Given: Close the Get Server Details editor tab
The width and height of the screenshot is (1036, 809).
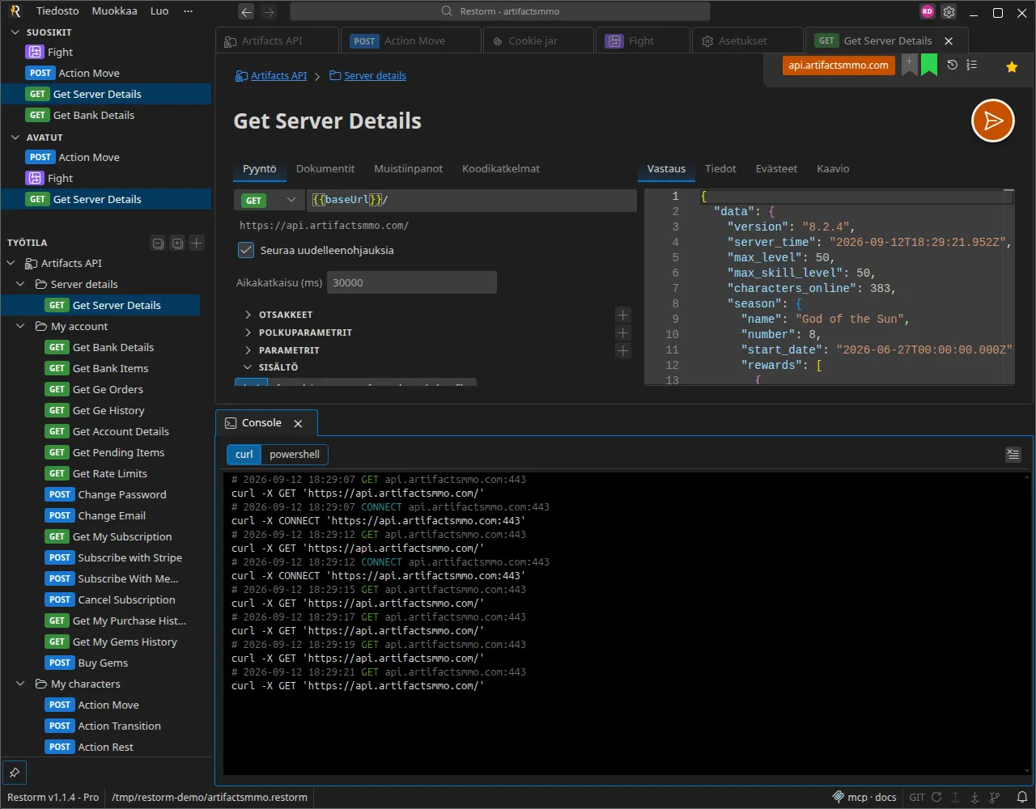Looking at the screenshot, I should click(x=949, y=41).
